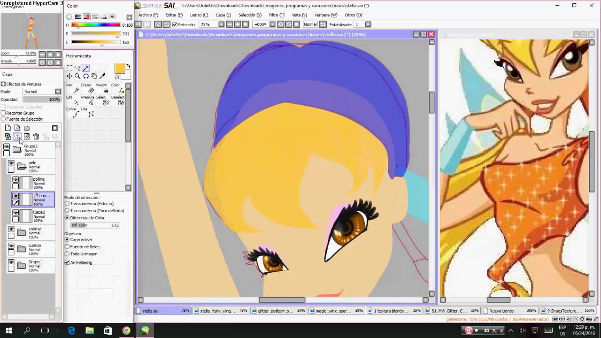Activate the Zoom magnifier tool

click(x=77, y=76)
